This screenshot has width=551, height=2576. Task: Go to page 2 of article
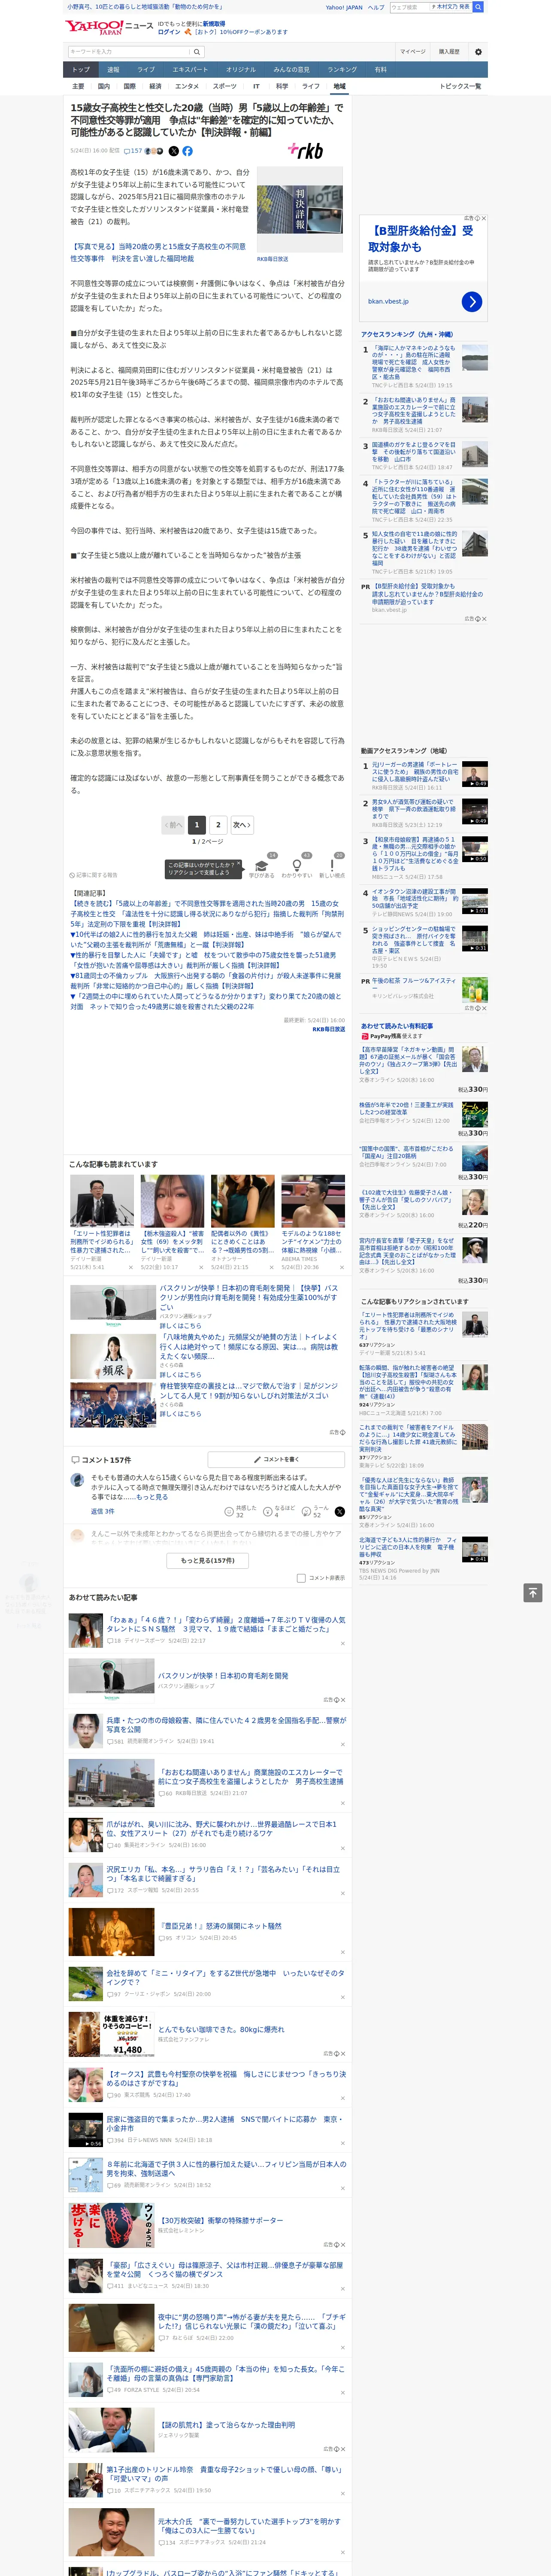coord(218,825)
